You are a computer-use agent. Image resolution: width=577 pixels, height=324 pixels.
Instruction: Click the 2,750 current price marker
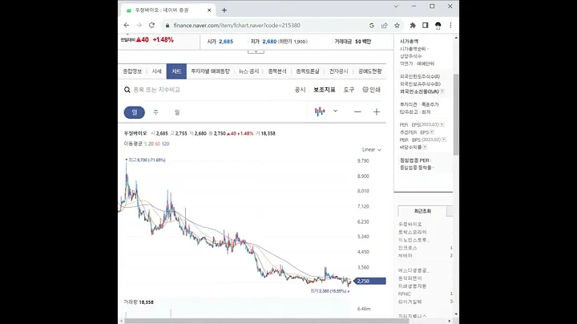[369, 281]
